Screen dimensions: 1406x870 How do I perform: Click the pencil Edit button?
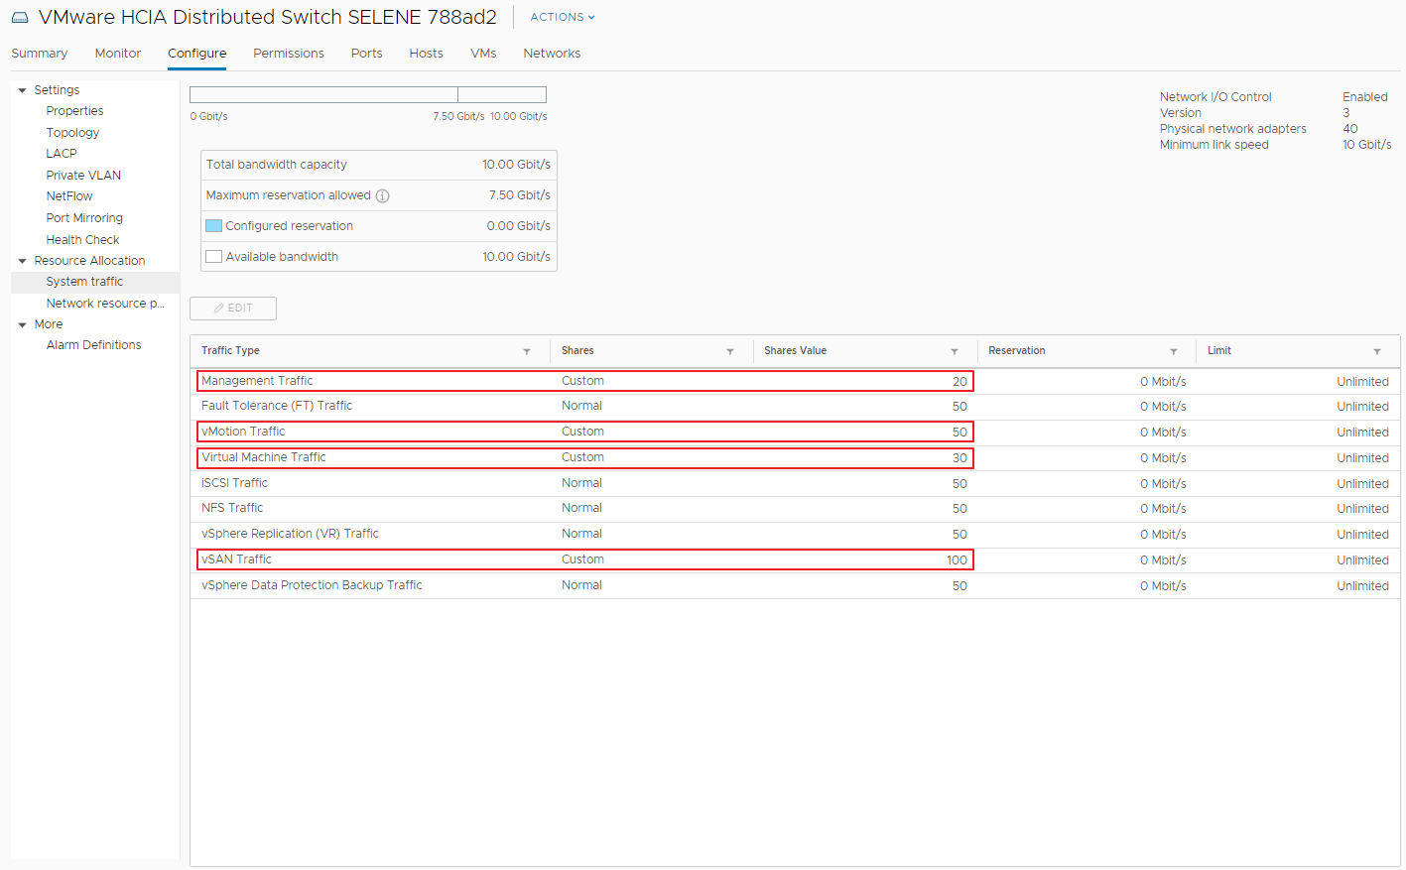(233, 309)
